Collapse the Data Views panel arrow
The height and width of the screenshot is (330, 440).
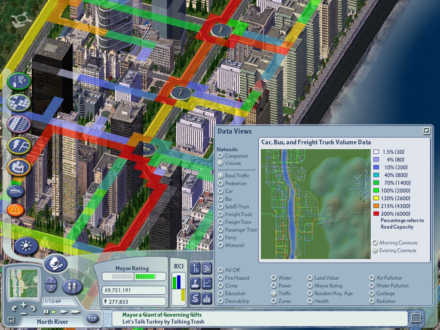tap(426, 131)
